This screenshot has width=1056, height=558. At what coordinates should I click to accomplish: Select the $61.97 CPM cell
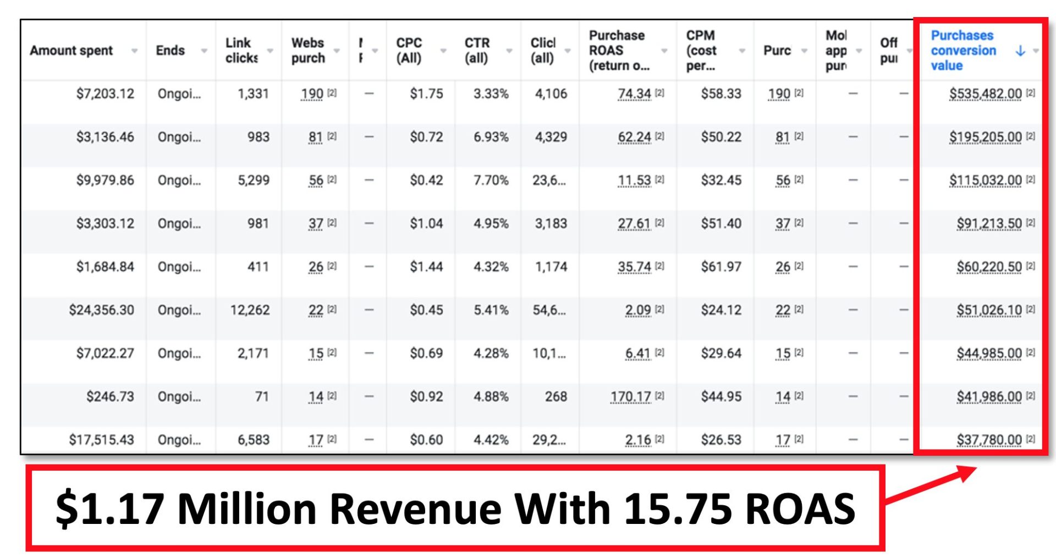(x=721, y=267)
